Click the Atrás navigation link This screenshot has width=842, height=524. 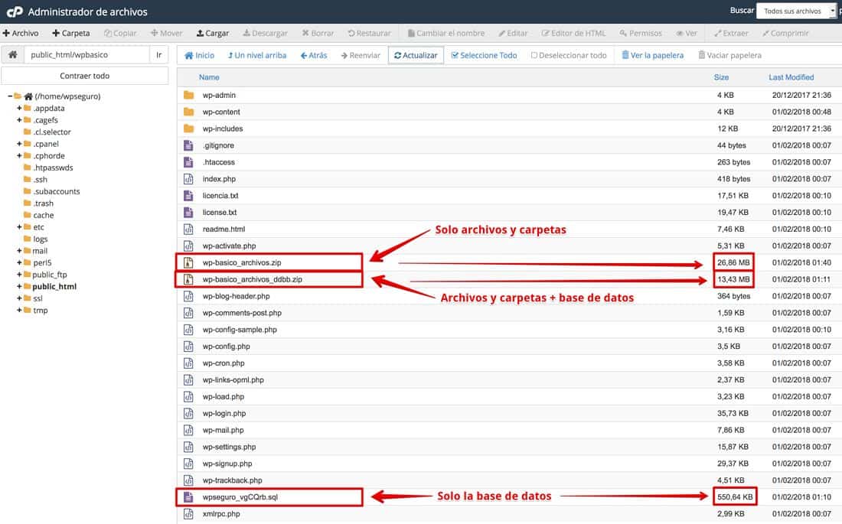314,55
